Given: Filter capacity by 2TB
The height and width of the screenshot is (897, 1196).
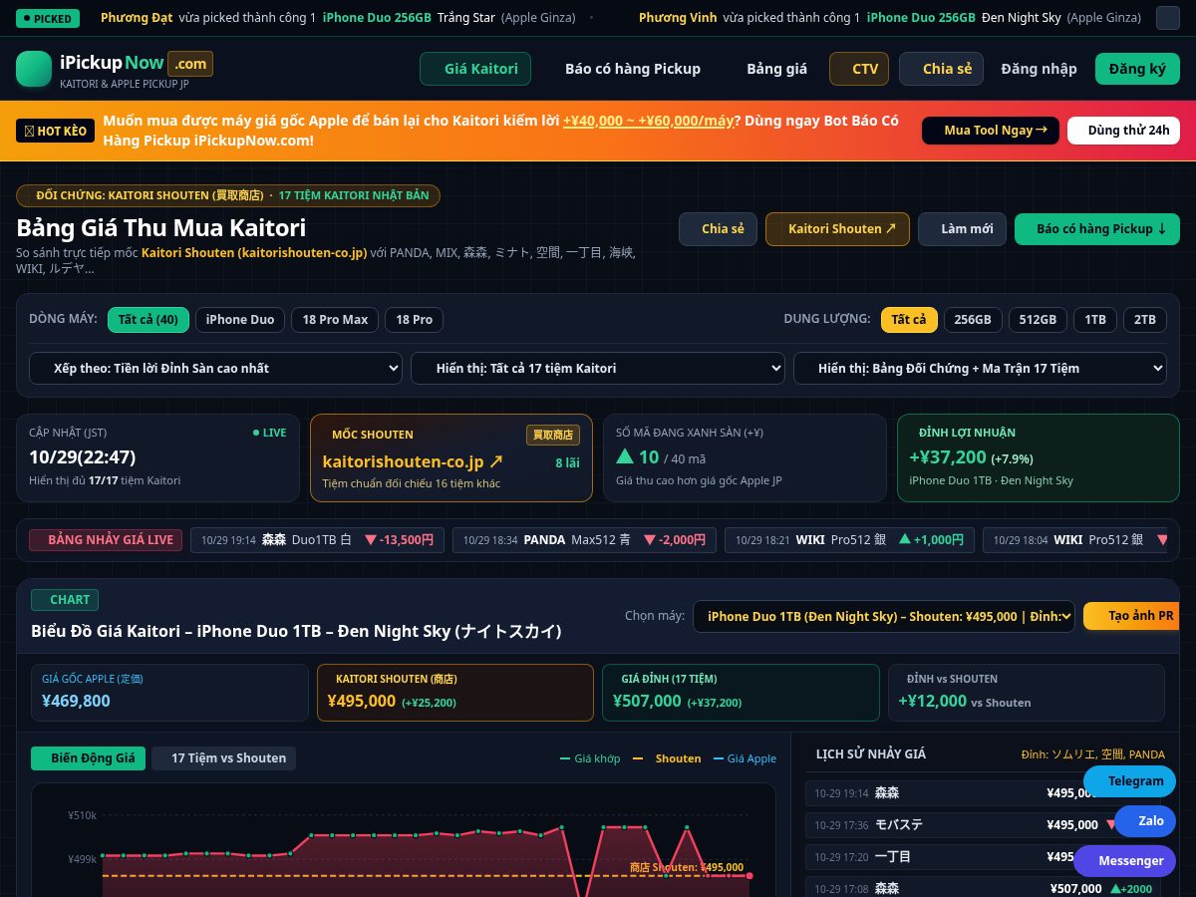Looking at the screenshot, I should pyautogui.click(x=1145, y=320).
